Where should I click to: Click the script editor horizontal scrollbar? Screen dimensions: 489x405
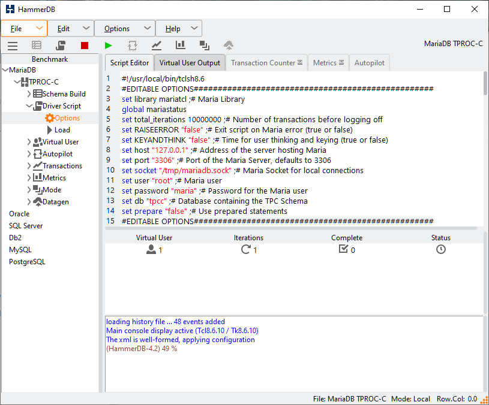292,228
